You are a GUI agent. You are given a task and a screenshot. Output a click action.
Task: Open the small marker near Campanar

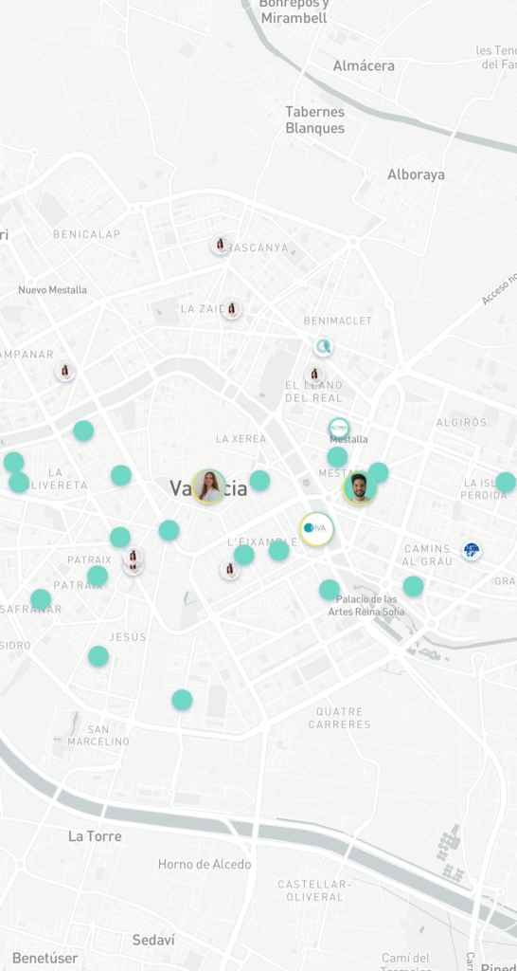point(65,372)
